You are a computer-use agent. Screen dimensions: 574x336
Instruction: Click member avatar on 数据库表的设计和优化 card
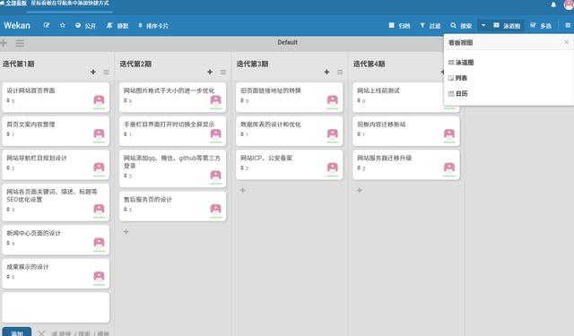(x=333, y=134)
